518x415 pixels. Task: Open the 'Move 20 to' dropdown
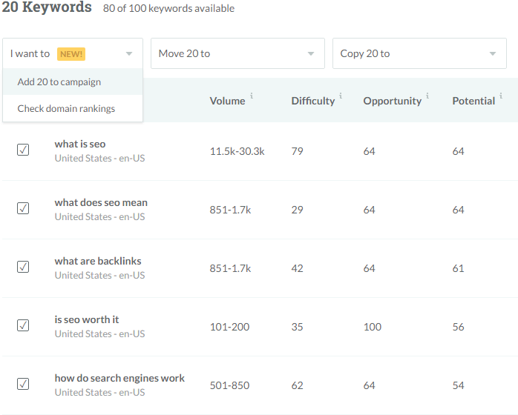click(x=237, y=54)
